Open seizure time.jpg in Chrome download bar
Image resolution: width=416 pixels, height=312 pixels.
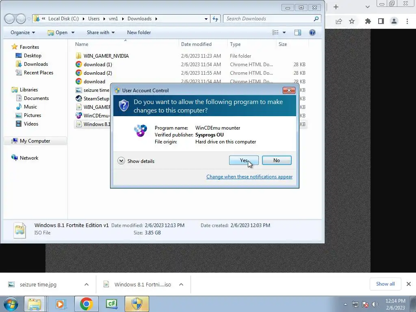(38, 284)
